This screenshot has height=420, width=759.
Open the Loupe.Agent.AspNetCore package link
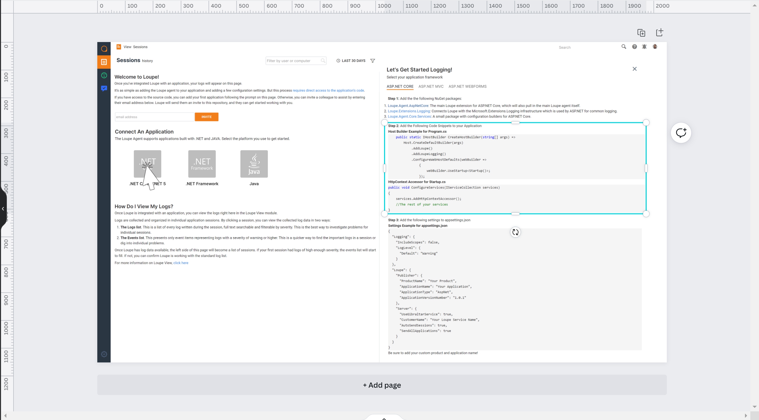point(408,105)
